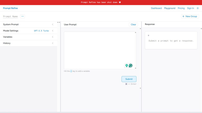Focus the Prompt Name field
The height and width of the screenshot is (113, 202).
click(11, 16)
